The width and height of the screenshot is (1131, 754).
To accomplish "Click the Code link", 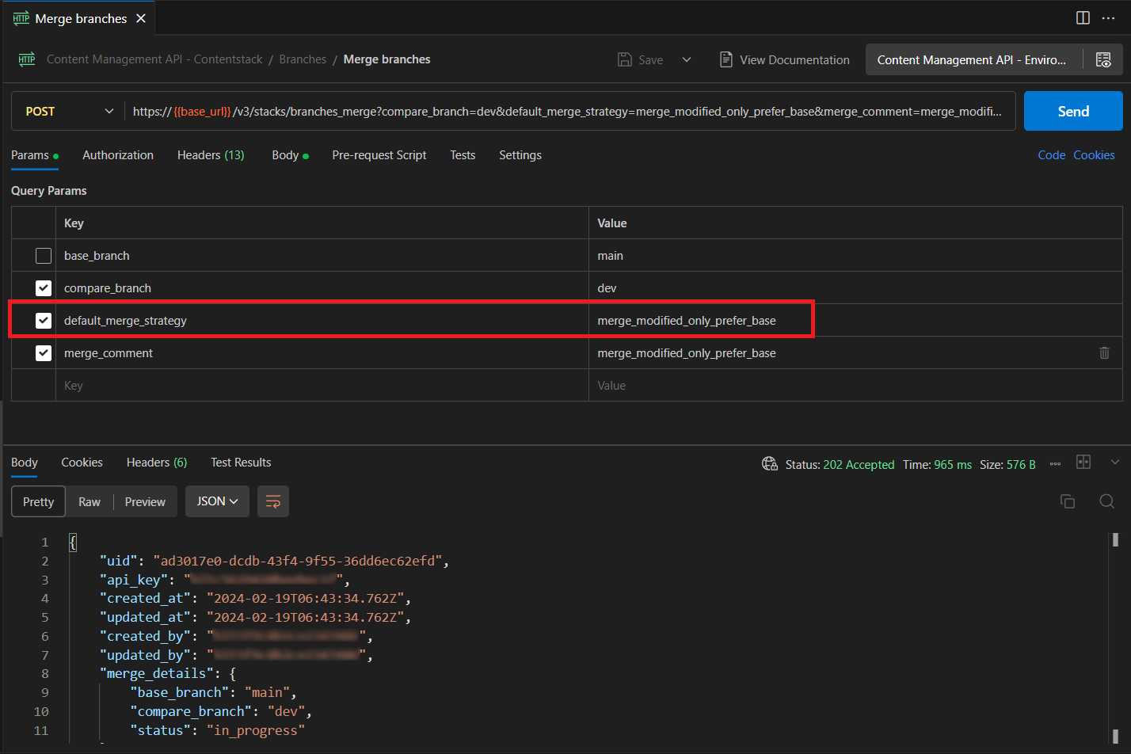I will pyautogui.click(x=1051, y=155).
